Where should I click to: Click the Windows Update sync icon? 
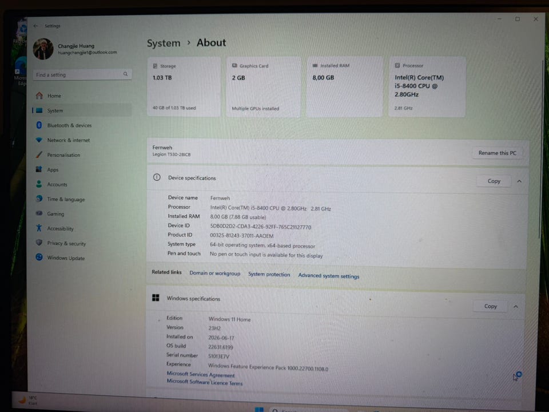coord(39,257)
